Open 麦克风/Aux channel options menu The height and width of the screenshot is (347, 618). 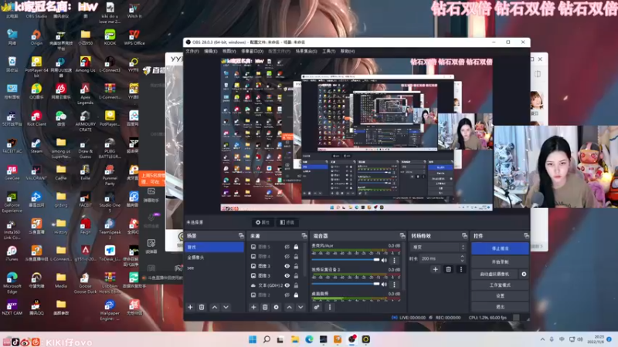coord(394,261)
